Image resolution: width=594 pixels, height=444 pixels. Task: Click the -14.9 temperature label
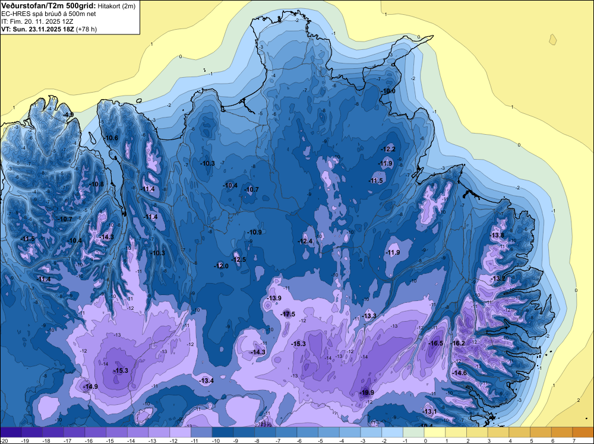pyautogui.click(x=90, y=386)
